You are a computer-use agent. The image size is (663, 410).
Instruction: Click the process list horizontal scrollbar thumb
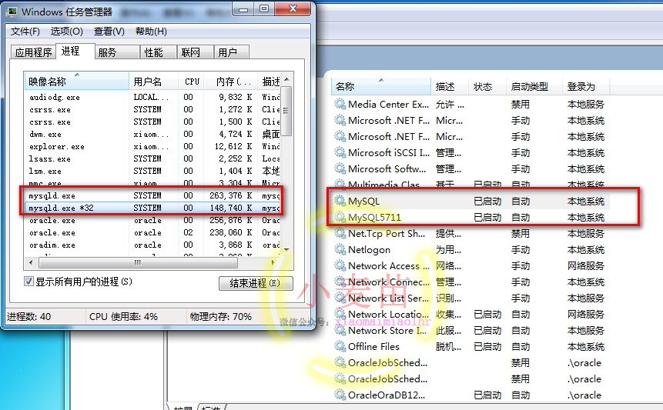[138, 262]
